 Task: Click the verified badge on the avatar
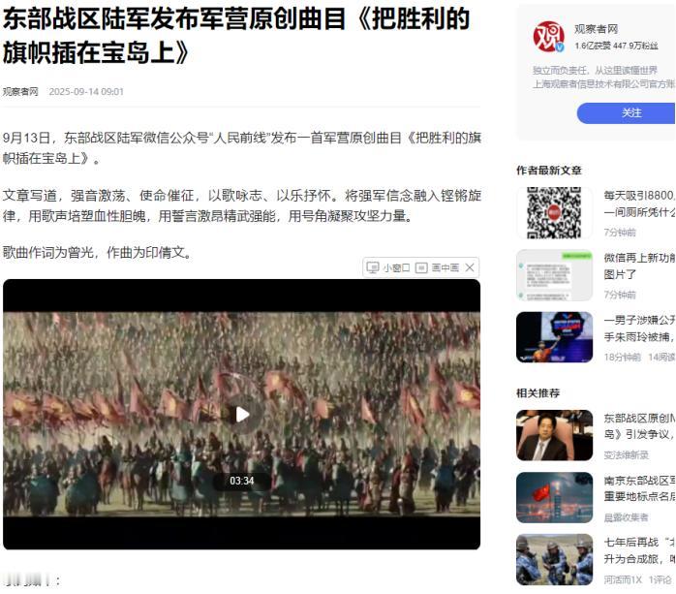559,47
